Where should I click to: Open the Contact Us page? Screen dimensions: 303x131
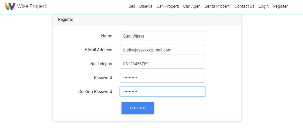click(x=245, y=6)
